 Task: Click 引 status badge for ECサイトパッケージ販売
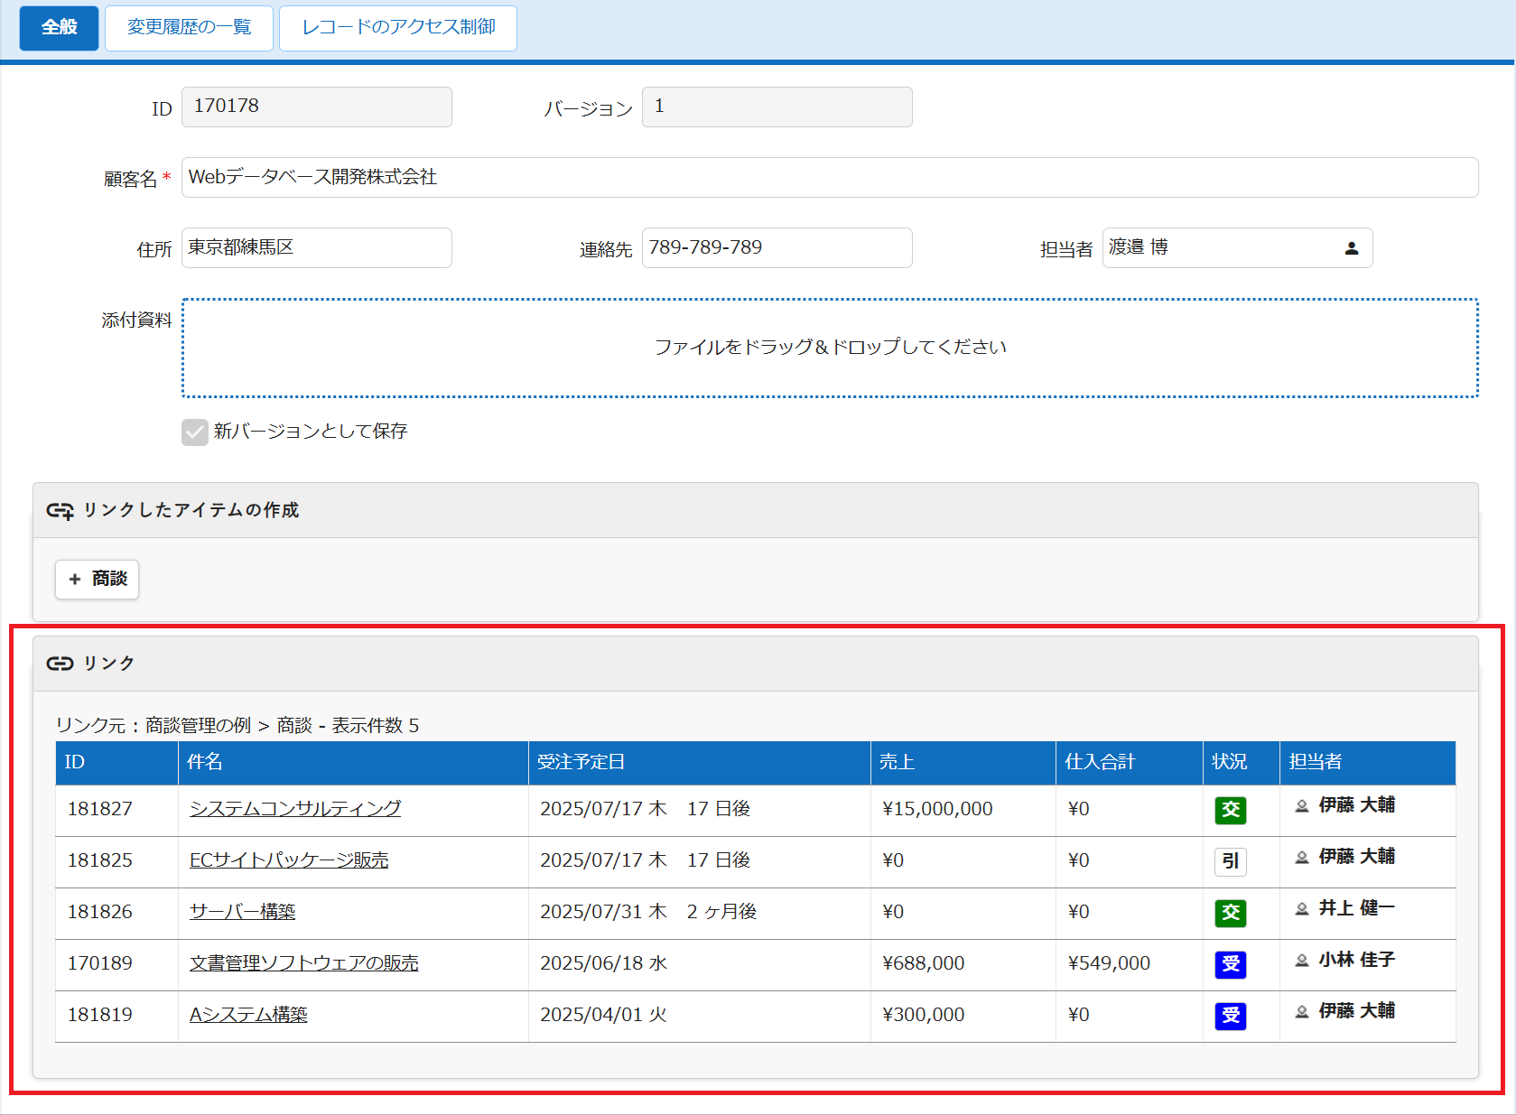pos(1230,861)
